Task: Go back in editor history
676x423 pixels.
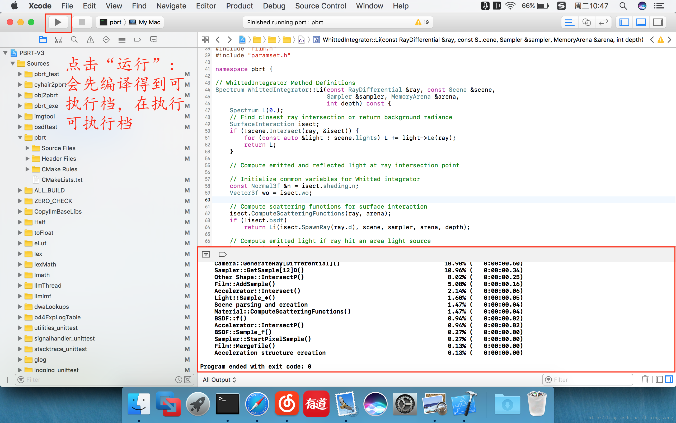Action: pos(218,40)
